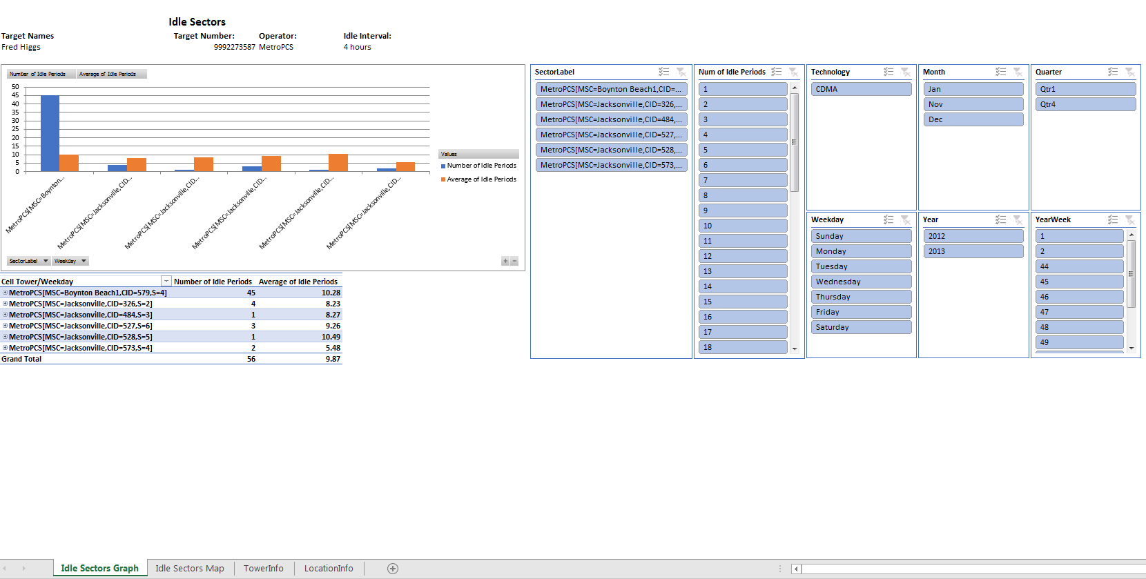Toggle multi-select on Weekday slicer
Viewport: 1146px width, 579px height.
tap(888, 219)
